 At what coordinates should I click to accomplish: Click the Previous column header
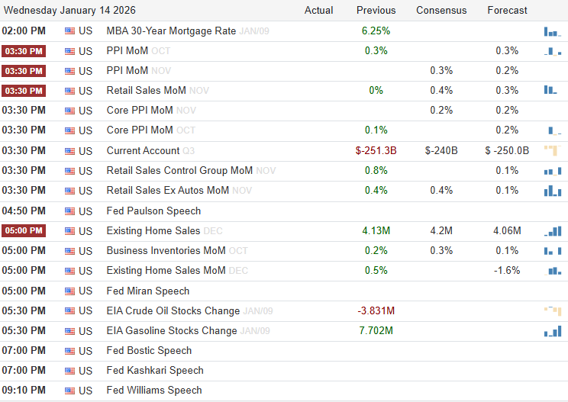376,10
